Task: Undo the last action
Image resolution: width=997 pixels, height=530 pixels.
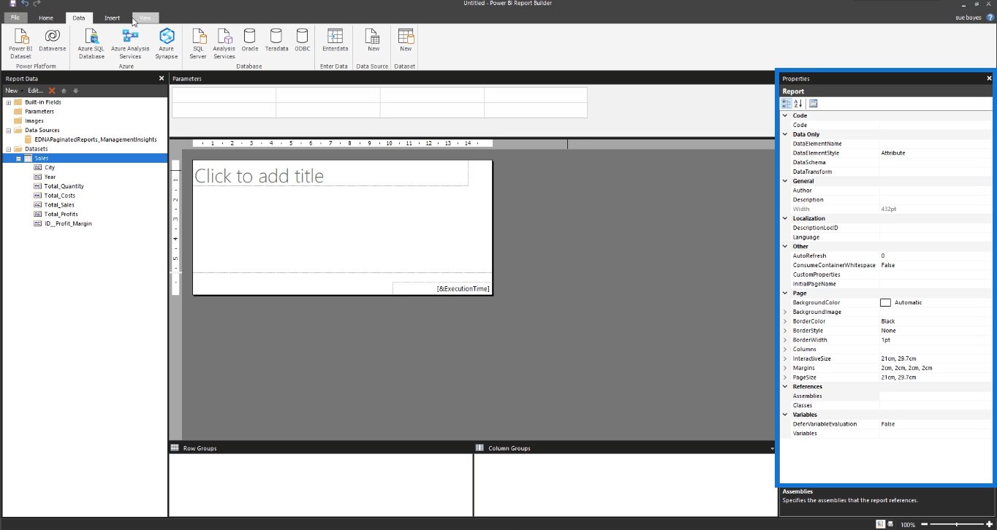Action: click(x=25, y=4)
